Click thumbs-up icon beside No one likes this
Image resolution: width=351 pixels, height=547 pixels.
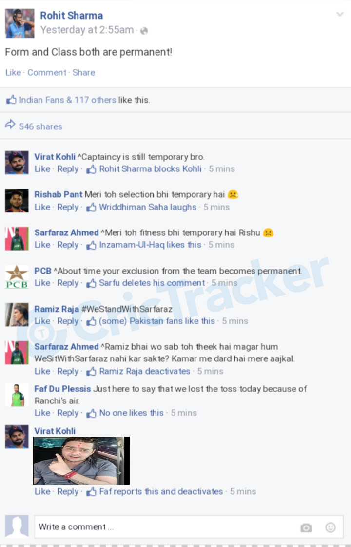(91, 413)
